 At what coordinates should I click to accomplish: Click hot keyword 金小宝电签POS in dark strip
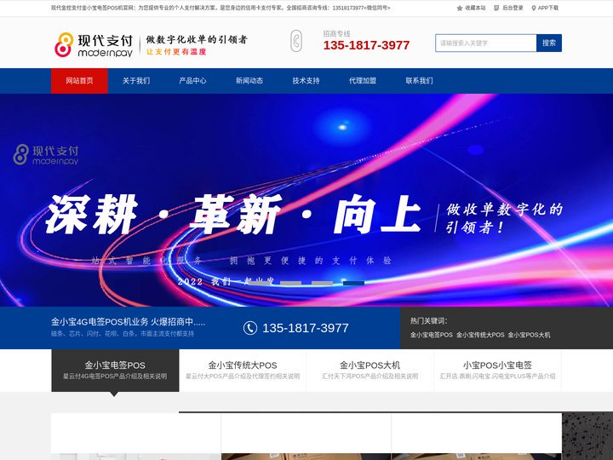tap(432, 335)
